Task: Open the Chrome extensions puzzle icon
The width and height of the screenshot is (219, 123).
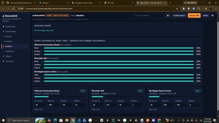Action: [x=199, y=9]
